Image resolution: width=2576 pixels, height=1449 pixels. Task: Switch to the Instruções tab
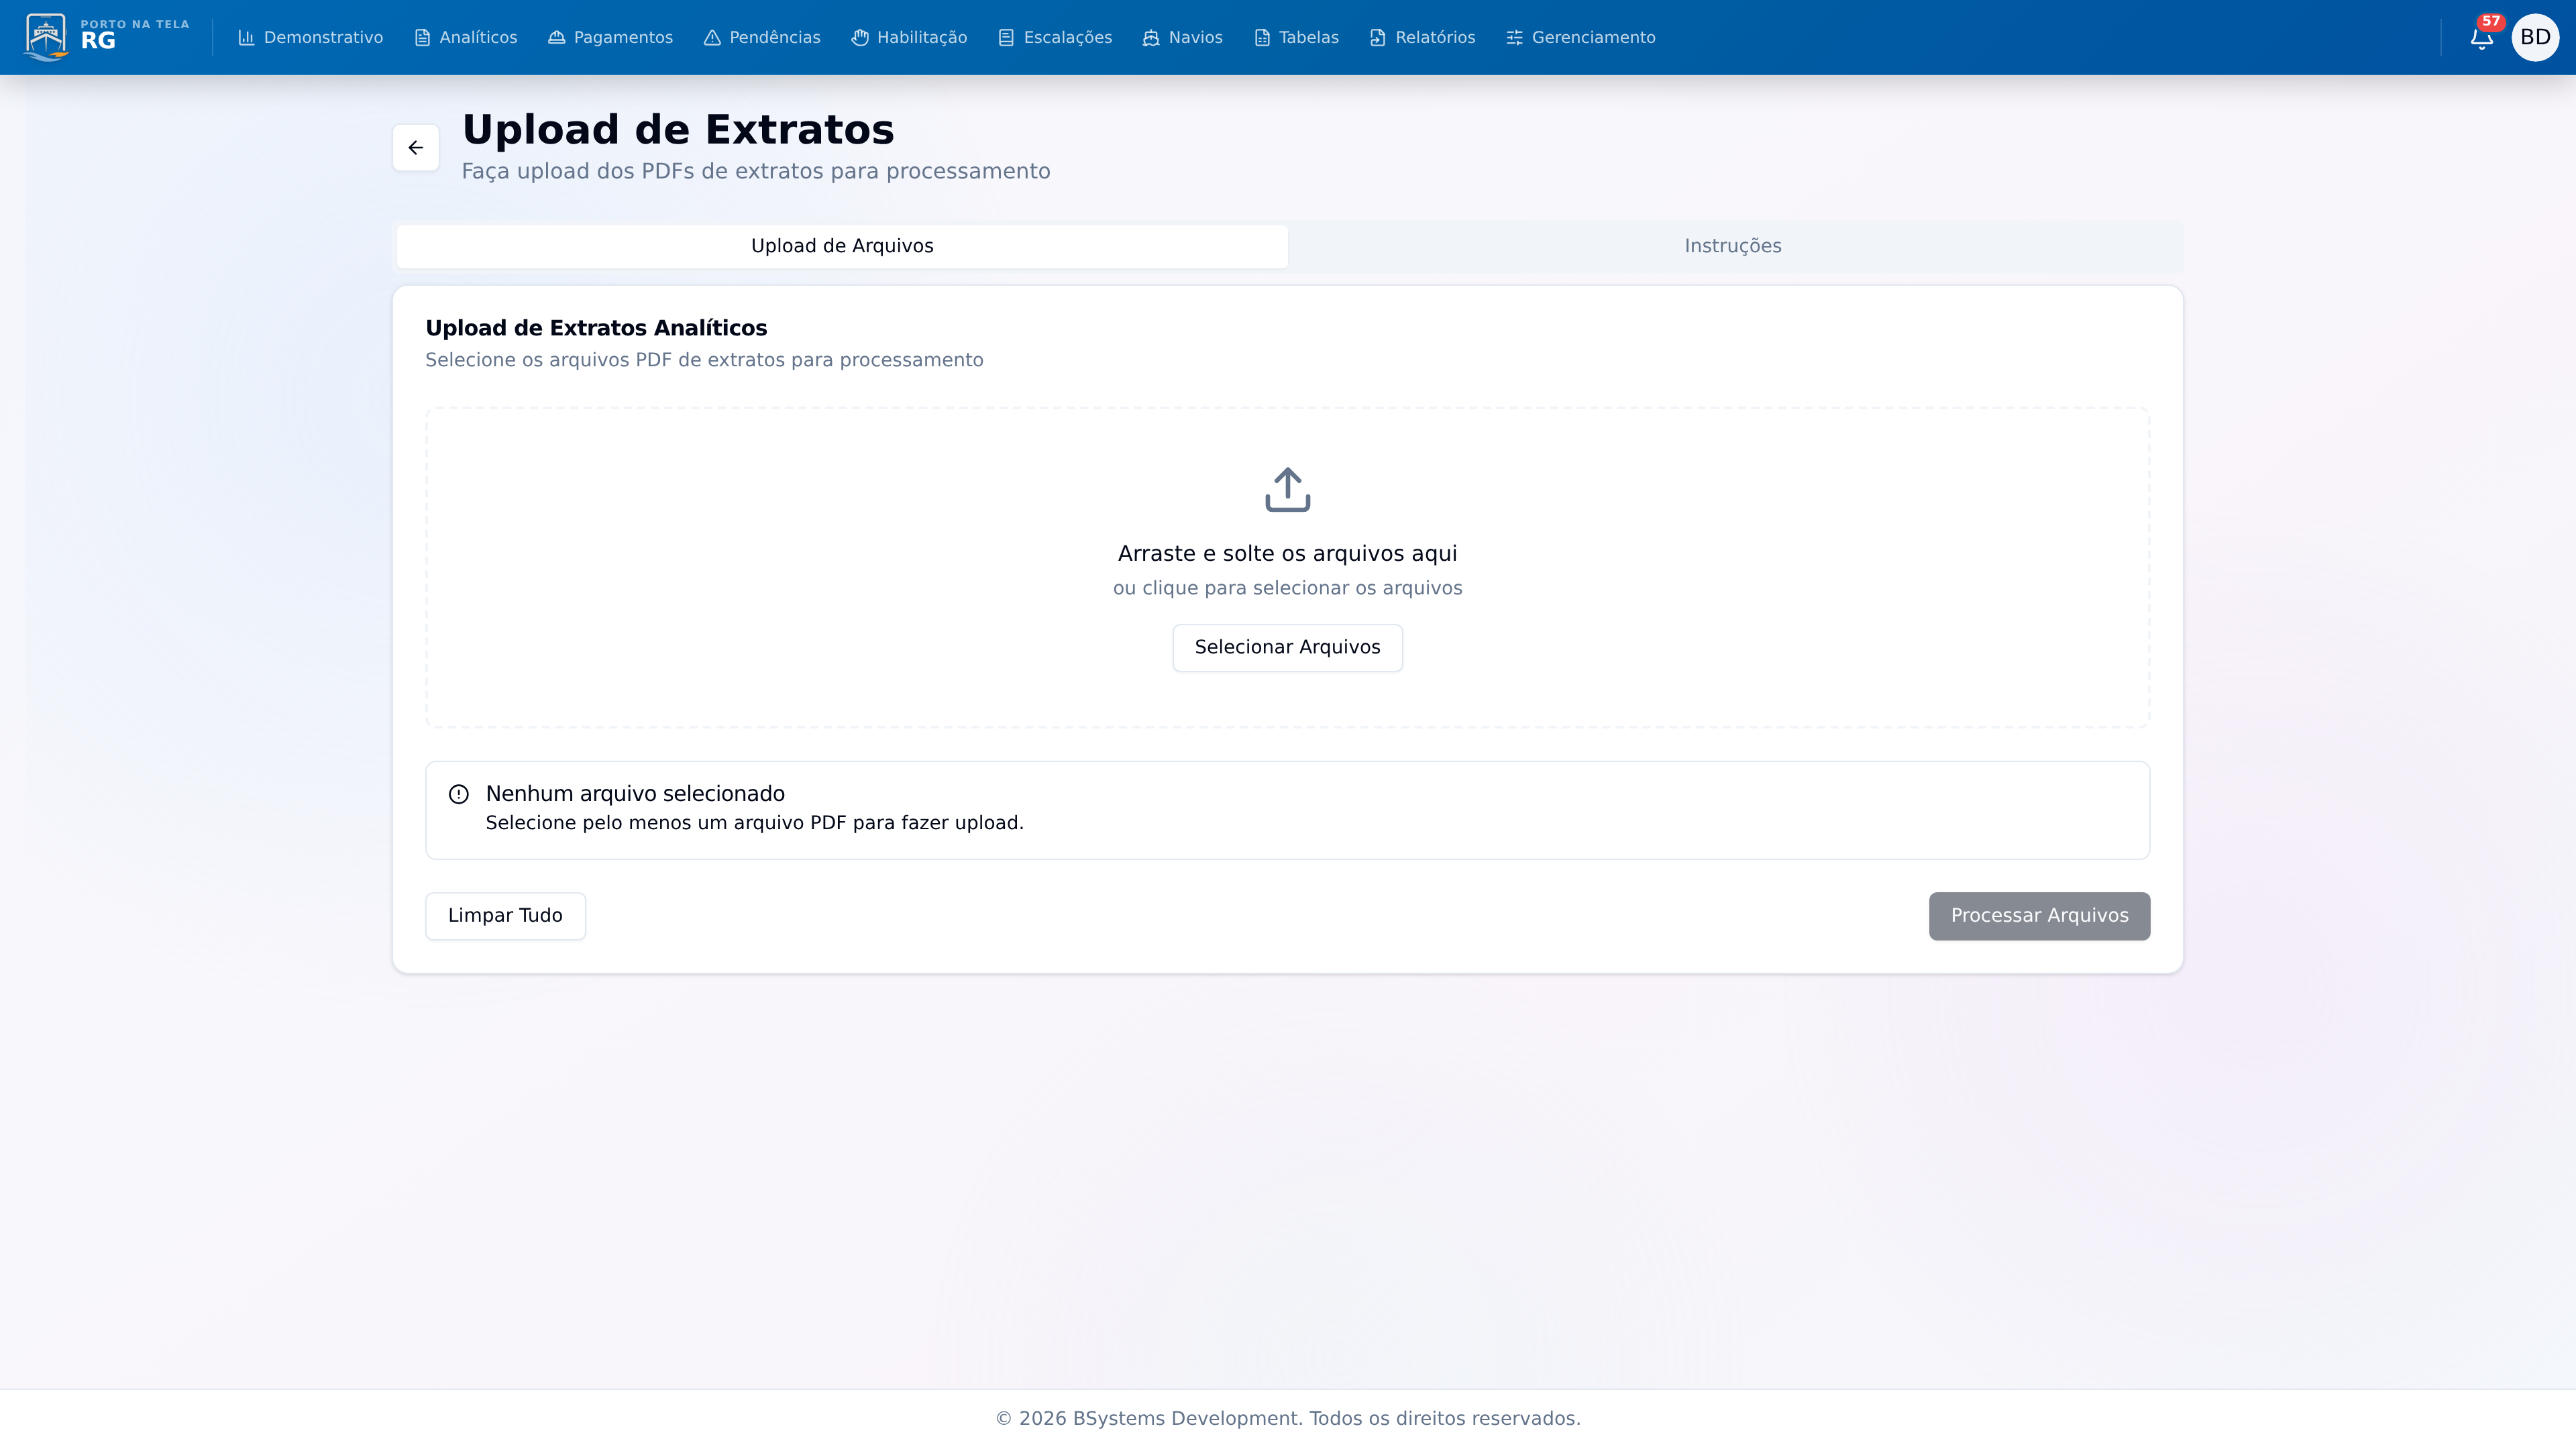click(1732, 245)
